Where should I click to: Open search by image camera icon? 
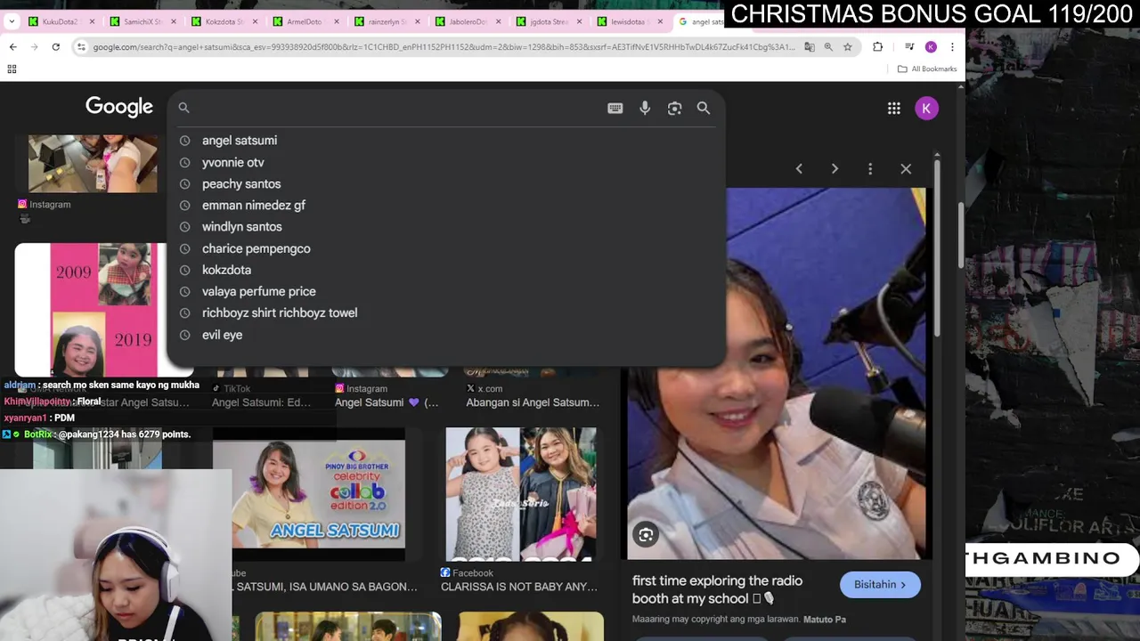click(674, 108)
